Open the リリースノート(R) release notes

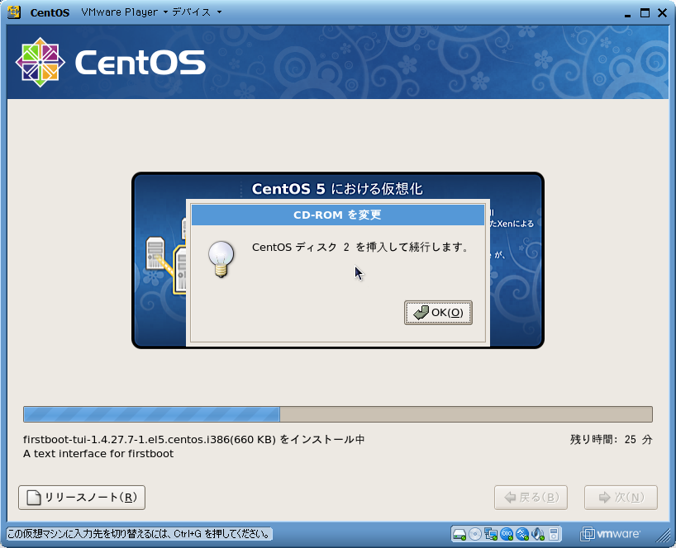82,498
